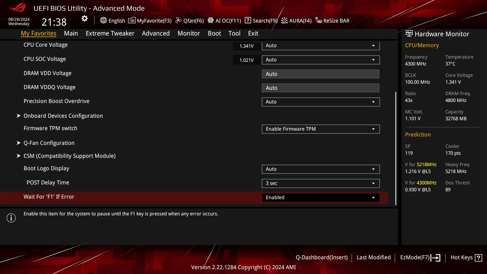Switch to the Extreme Tweaker tab
The width and height of the screenshot is (487, 274).
click(110, 33)
